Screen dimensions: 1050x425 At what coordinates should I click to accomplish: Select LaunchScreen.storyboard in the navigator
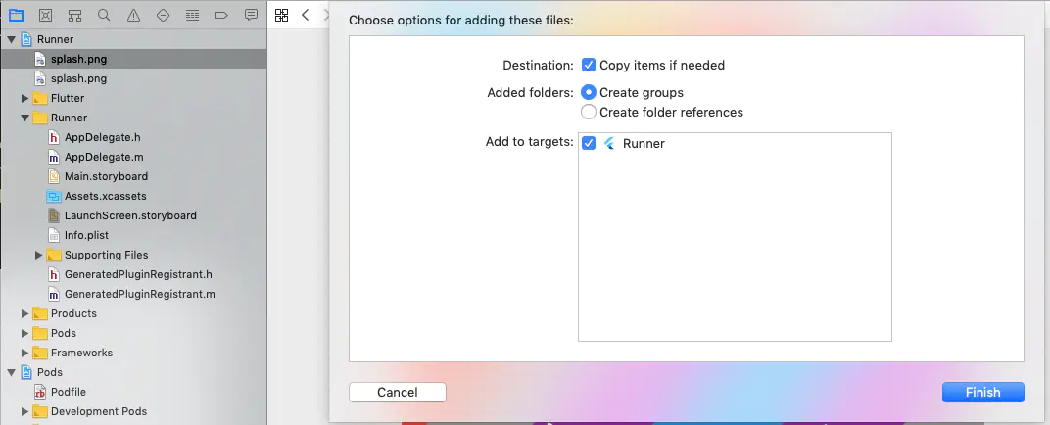[x=130, y=215]
